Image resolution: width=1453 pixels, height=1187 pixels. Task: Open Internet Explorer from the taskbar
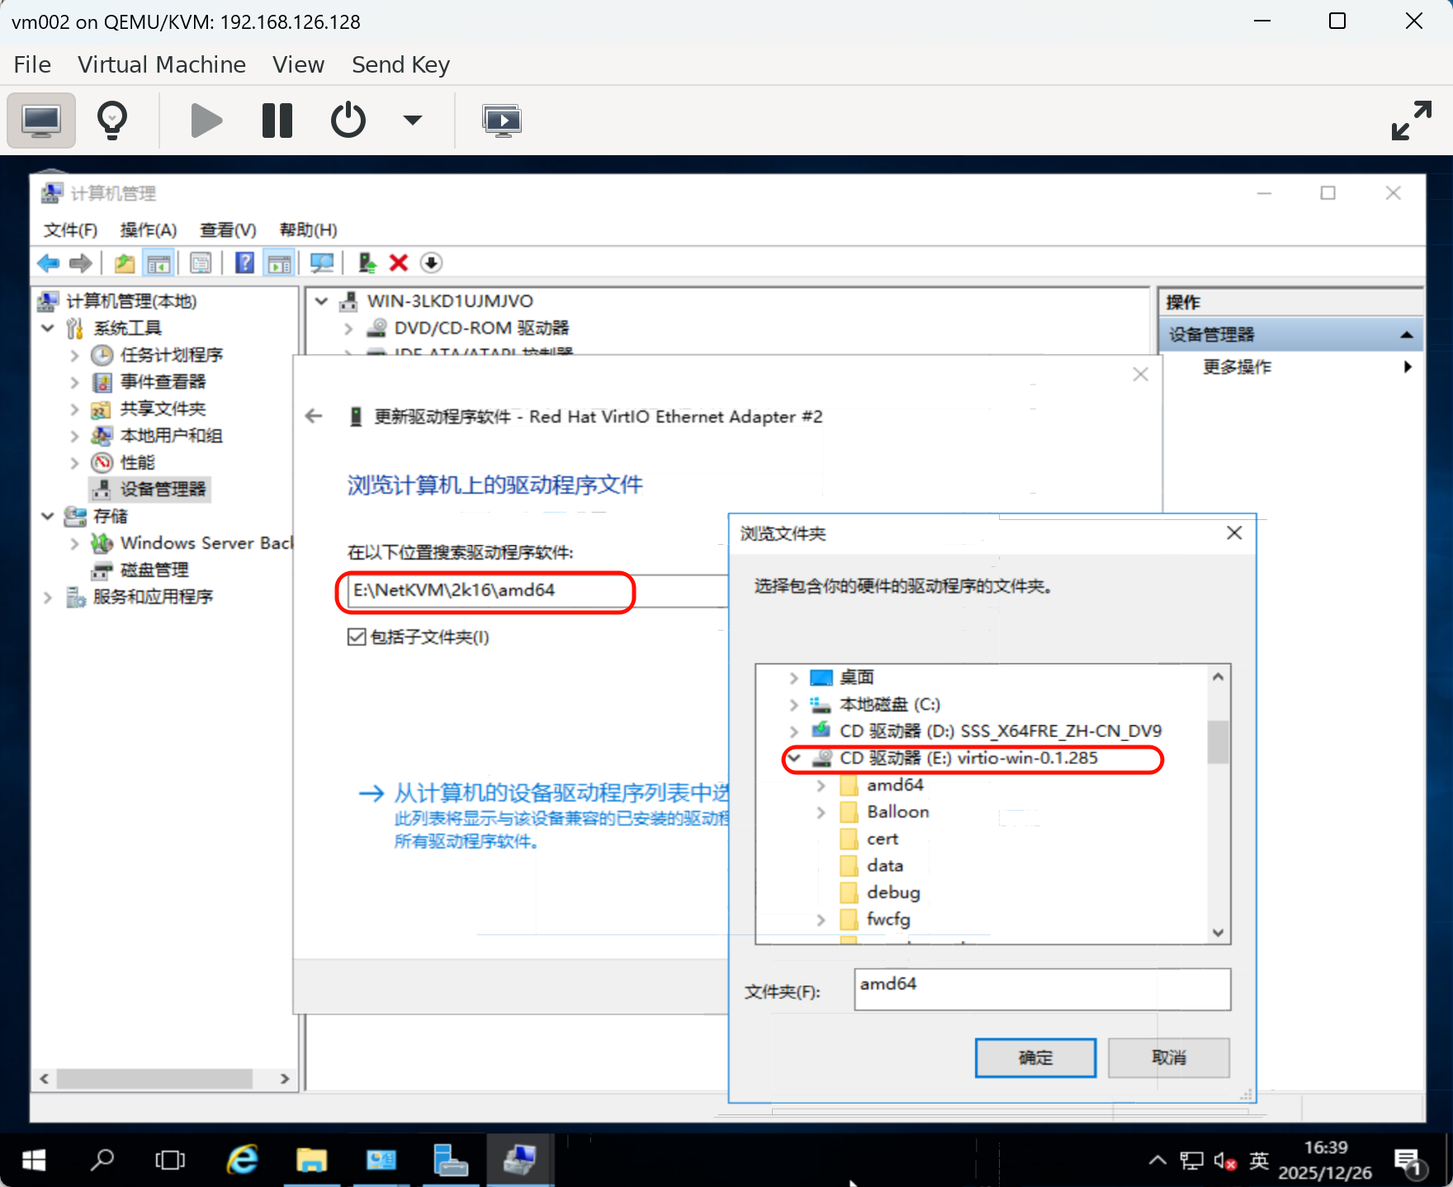(x=243, y=1160)
